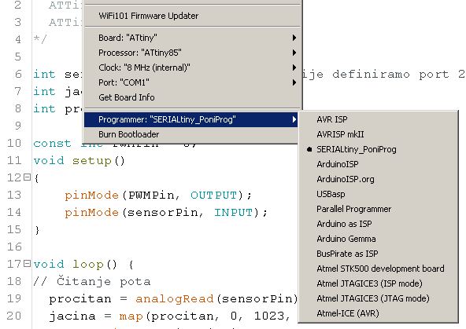Collapse the code fold at line 12

(x=27, y=177)
